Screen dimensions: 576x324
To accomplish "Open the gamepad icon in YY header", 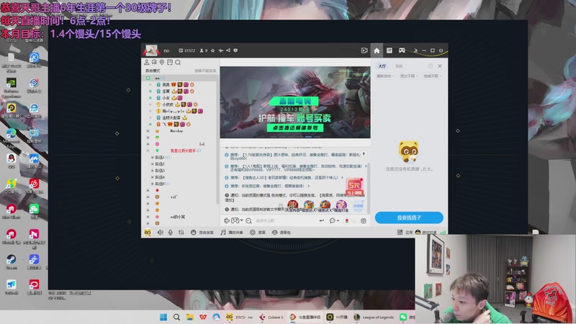I will pos(402,50).
